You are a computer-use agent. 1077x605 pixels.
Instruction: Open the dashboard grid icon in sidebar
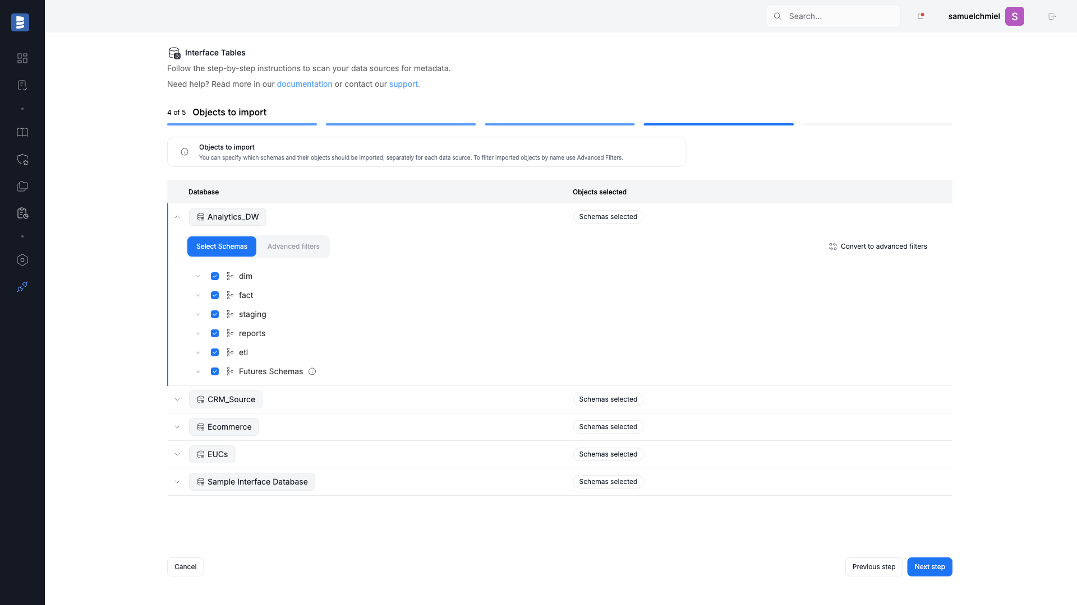point(22,58)
